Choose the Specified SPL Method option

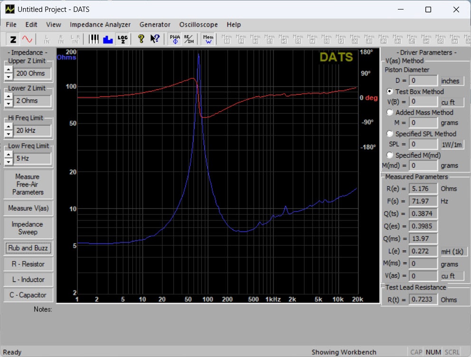pyautogui.click(x=390, y=134)
